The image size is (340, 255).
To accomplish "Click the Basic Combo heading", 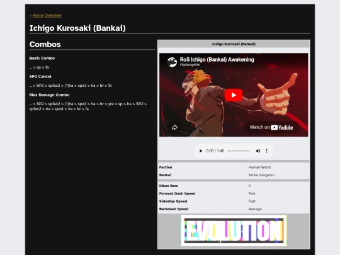I will tap(42, 58).
